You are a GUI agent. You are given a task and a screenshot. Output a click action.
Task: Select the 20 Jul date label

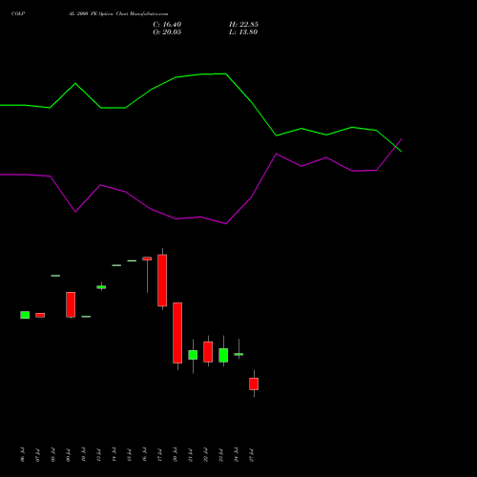coord(176,455)
